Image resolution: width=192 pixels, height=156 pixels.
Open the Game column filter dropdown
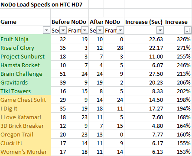pyautogui.click(x=46, y=30)
